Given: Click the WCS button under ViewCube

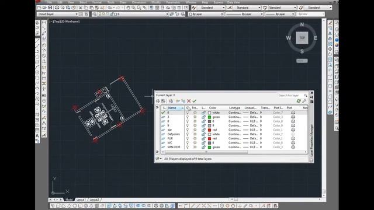Looking at the screenshot, I should 302,61.
